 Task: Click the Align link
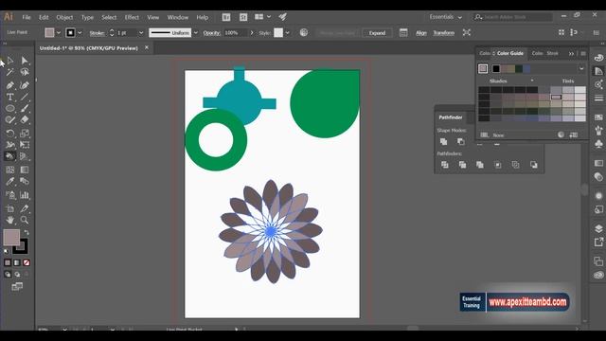point(421,33)
